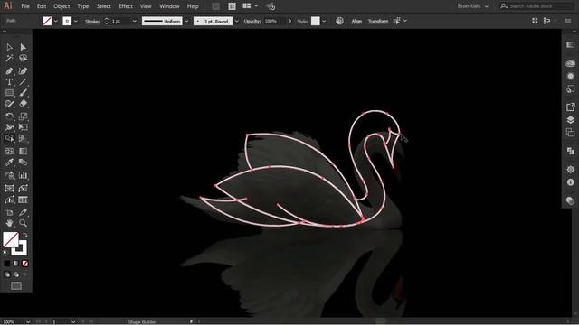
Task: Open Recolor Artwork wheel icon
Action: pos(340,21)
